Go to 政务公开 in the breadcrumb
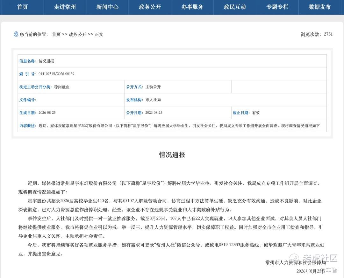 pos(77,34)
